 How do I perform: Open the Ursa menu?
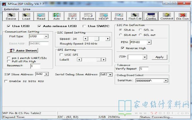coord(27,9)
